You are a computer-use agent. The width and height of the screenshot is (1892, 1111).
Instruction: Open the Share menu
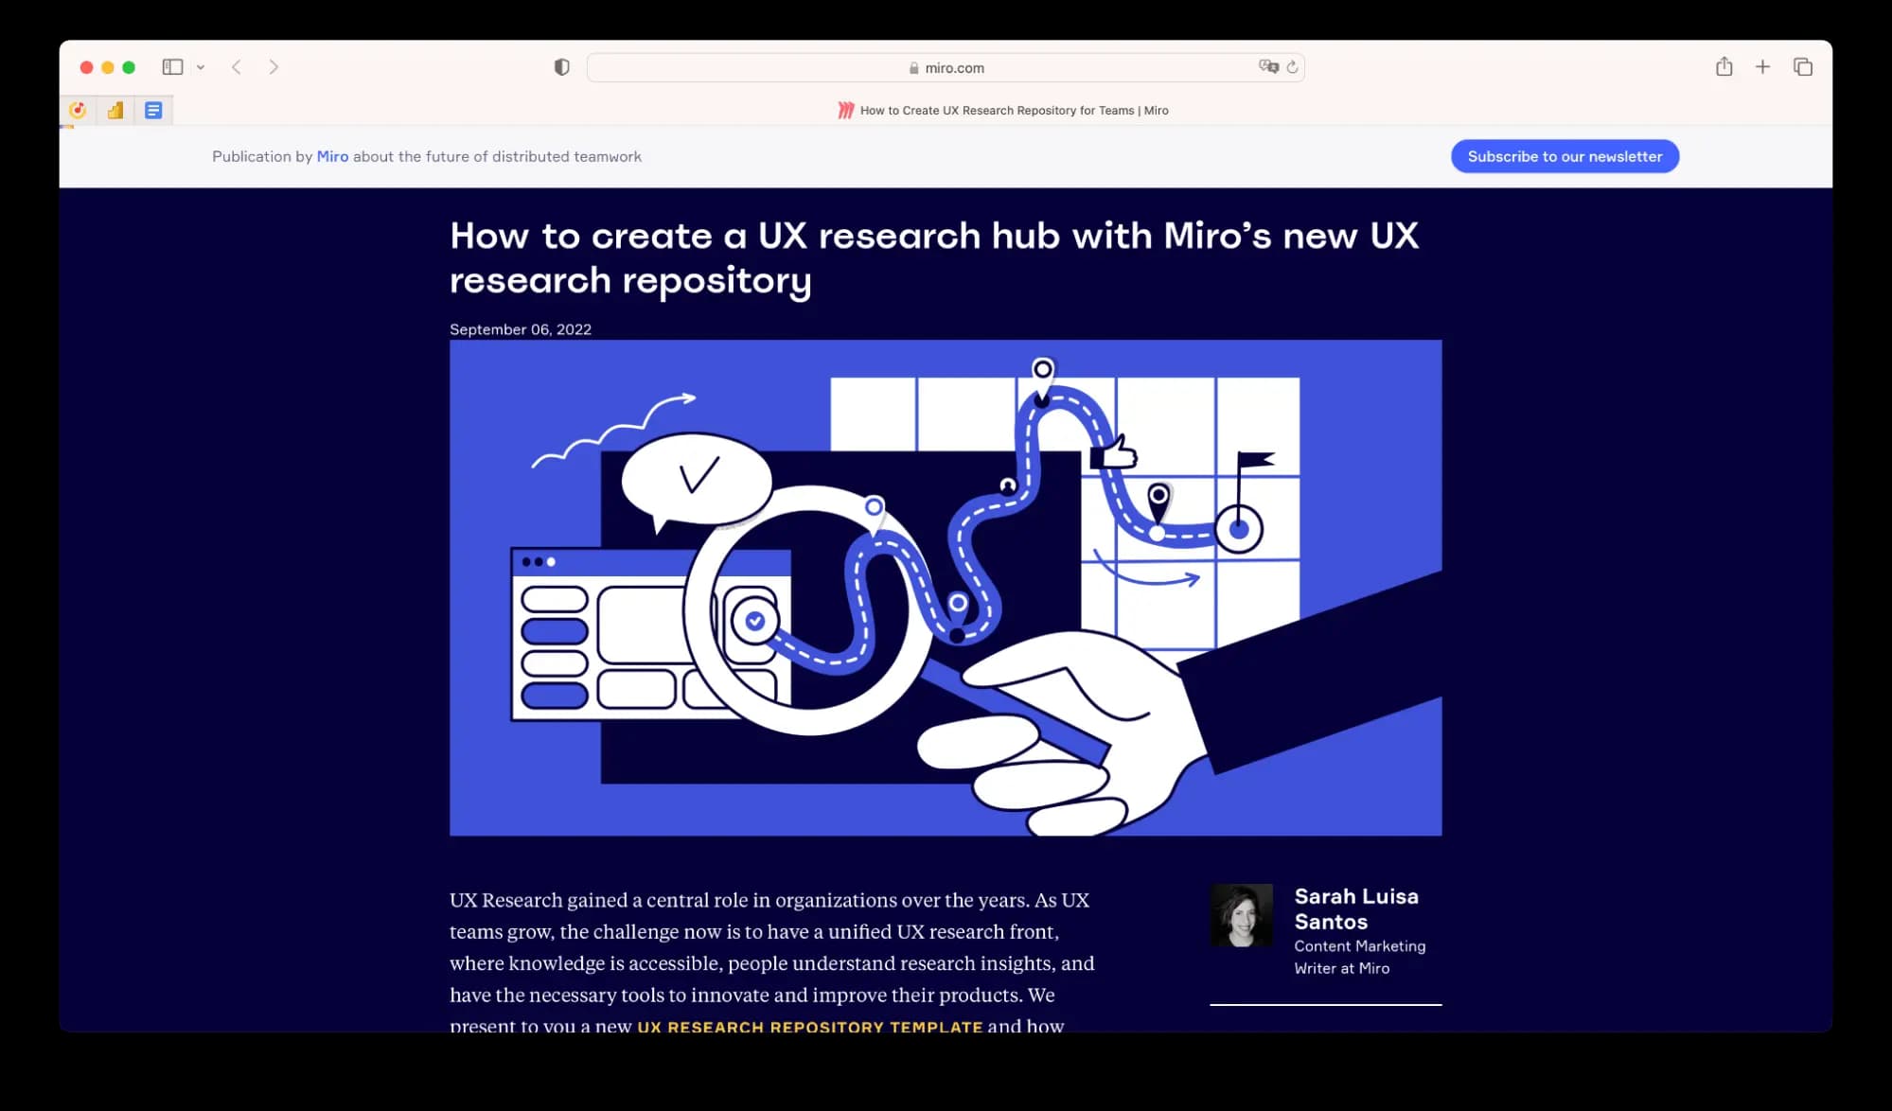(x=1724, y=67)
